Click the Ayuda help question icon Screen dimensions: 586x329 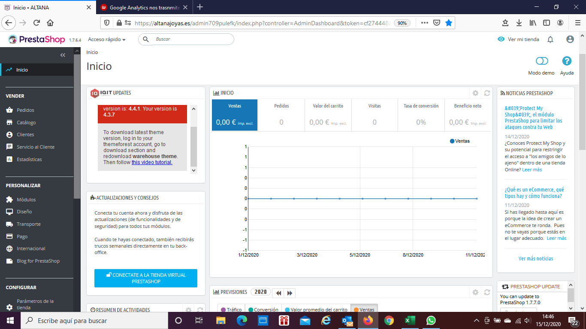(567, 61)
